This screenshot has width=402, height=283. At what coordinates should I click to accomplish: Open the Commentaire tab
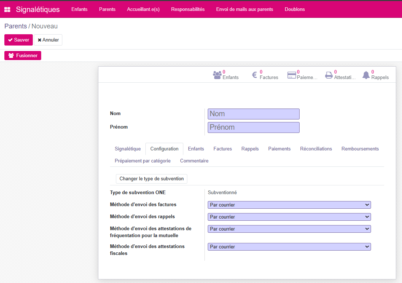click(x=194, y=161)
